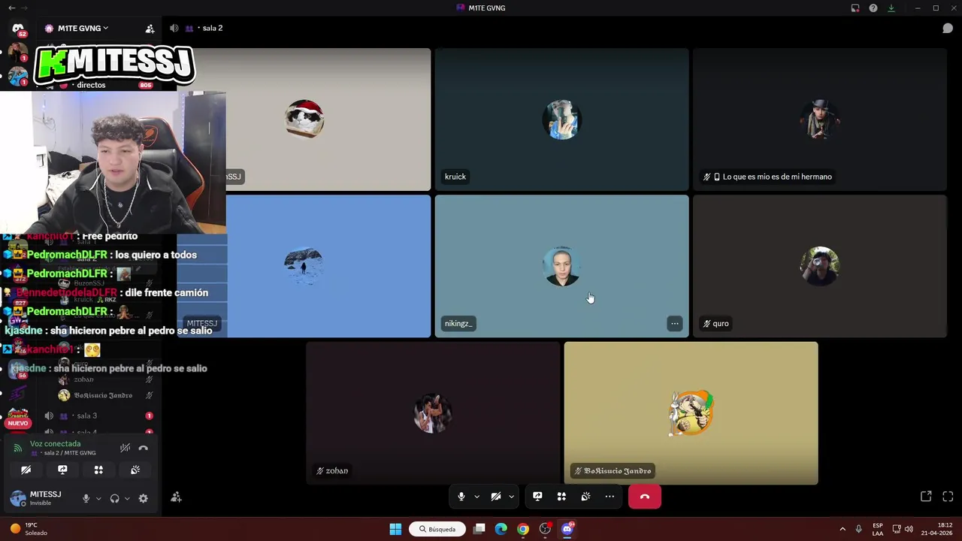Screen dimensions: 962x541
Task: Show hidden system tray icons
Action: pos(842,529)
